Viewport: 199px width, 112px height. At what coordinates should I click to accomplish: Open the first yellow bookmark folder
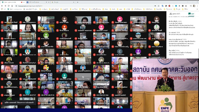coord(43,9)
